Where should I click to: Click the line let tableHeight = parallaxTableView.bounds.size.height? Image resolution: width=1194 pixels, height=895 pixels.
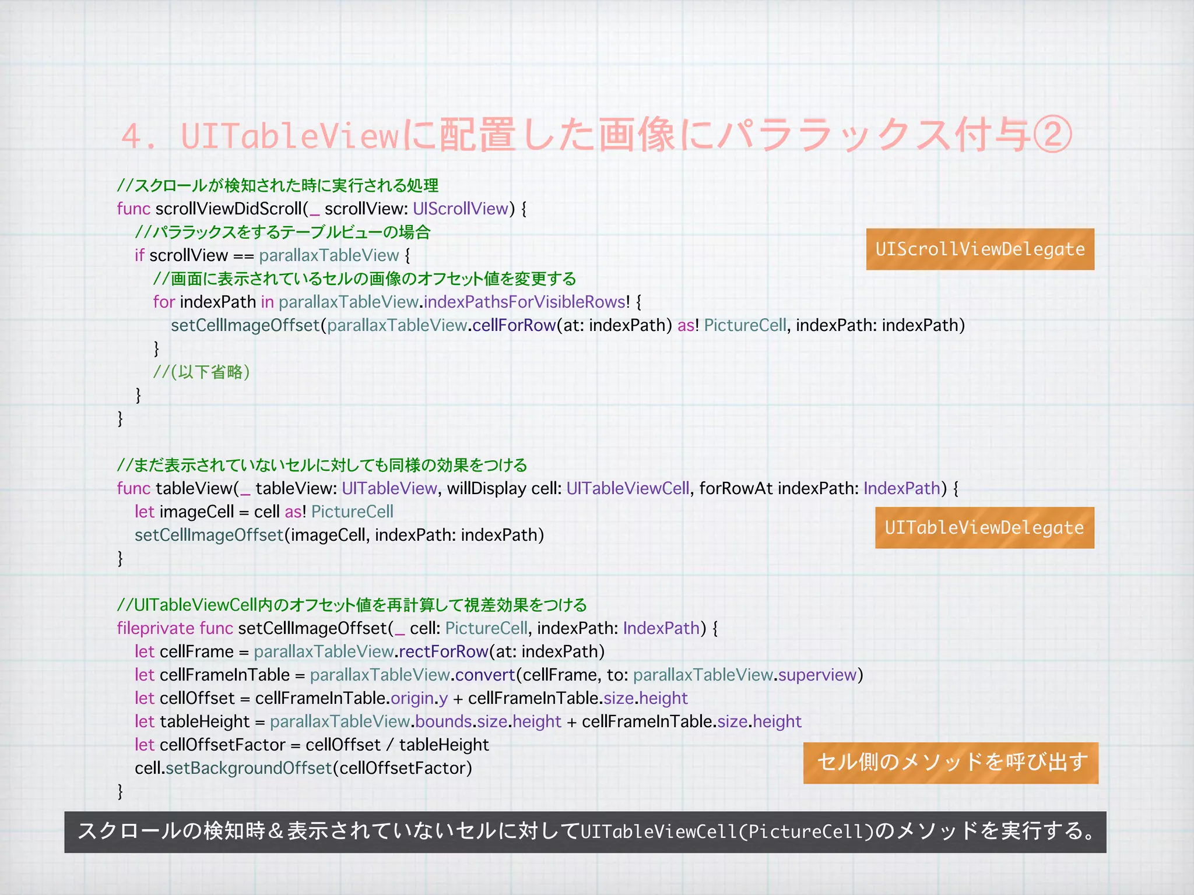468,721
